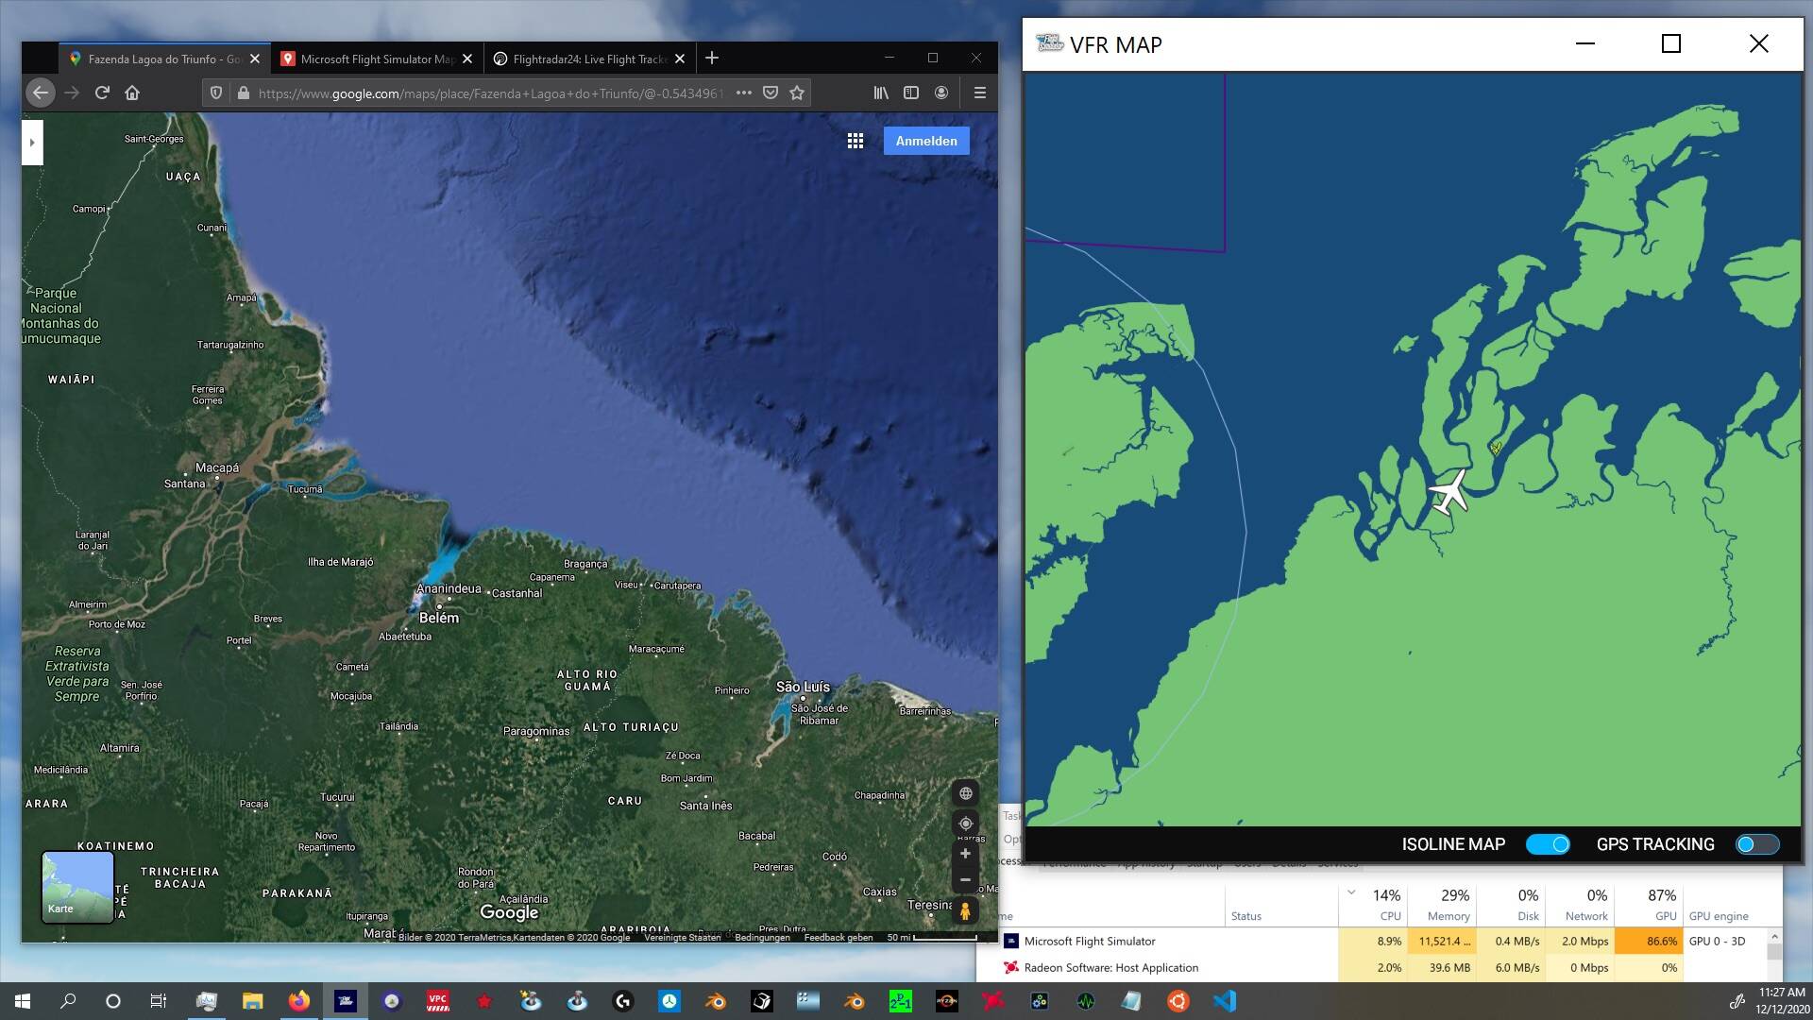This screenshot has height=1020, width=1813.
Task: Save page to Pocket
Action: click(x=771, y=93)
